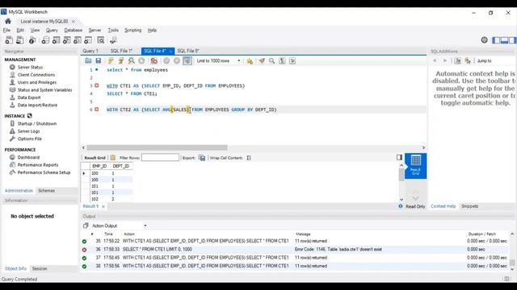The width and height of the screenshot is (517, 290).
Task: Click the editor horizontal scrollbar
Action: coord(157,147)
